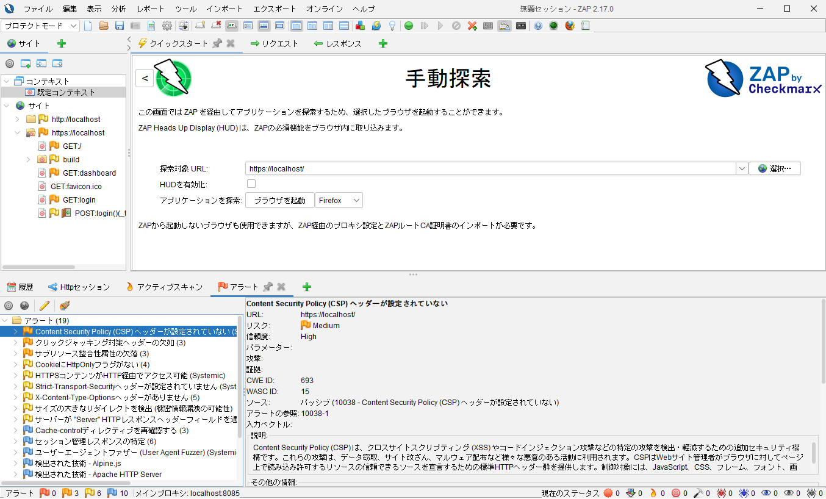Toggle the target scope icon in Sites panel
The height and width of the screenshot is (499, 826).
click(x=10, y=63)
